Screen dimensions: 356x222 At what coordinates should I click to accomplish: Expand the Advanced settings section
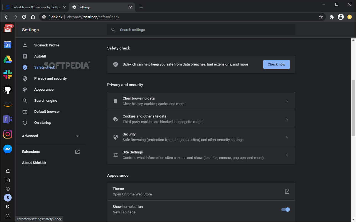tap(51, 136)
